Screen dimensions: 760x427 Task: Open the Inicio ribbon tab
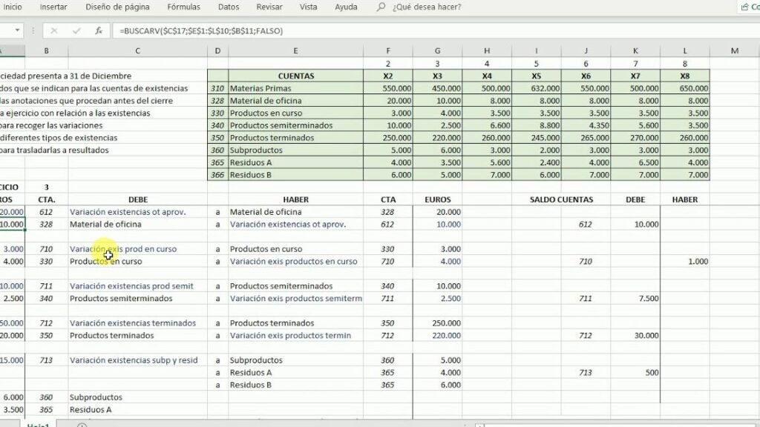coord(13,7)
